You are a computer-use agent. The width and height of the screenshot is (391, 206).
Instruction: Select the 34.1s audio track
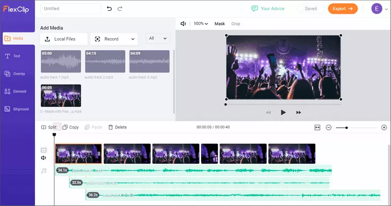click(193, 170)
